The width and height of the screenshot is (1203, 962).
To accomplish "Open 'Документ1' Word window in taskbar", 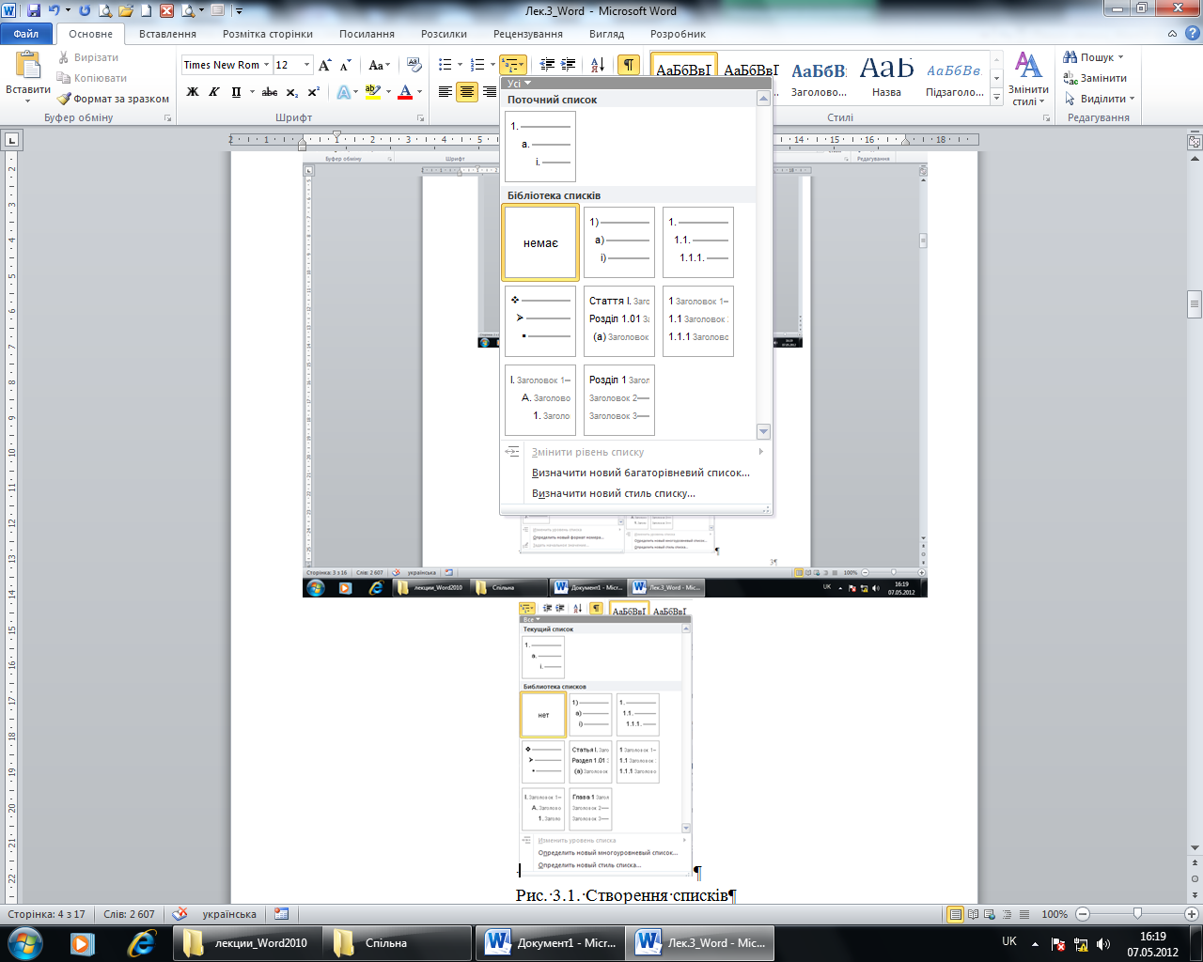I will click(551, 943).
